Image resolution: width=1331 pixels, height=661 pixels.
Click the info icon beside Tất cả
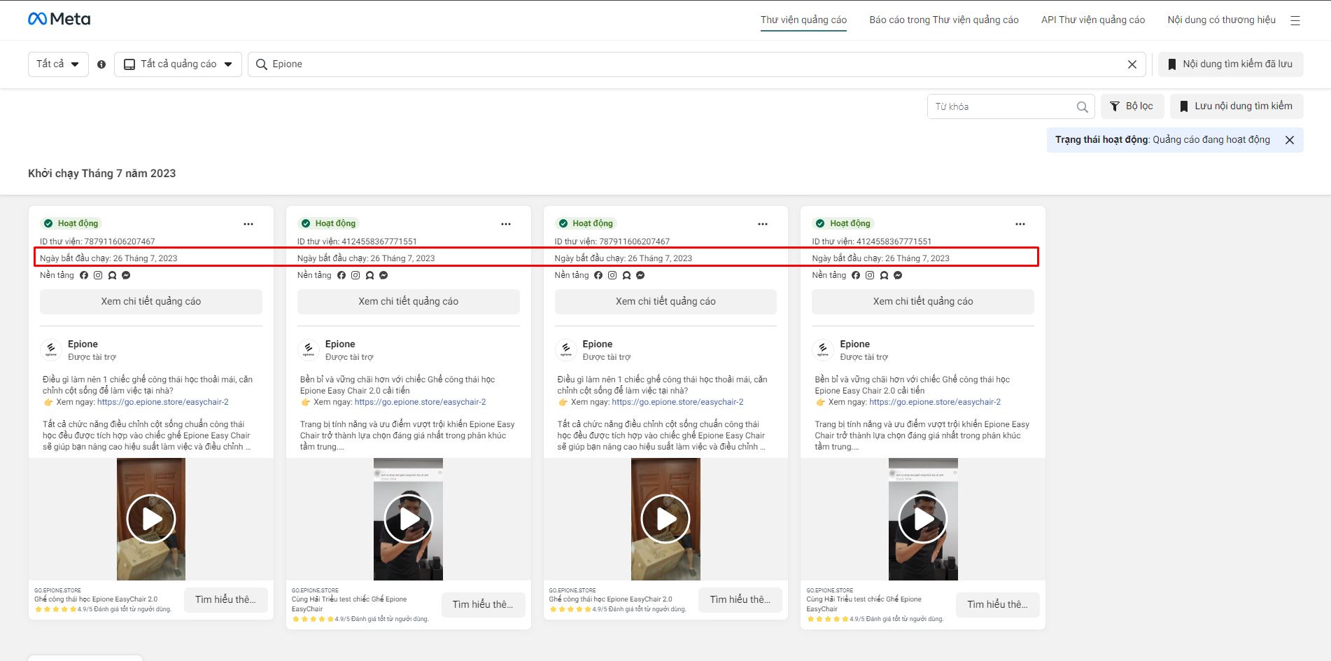[x=101, y=64]
